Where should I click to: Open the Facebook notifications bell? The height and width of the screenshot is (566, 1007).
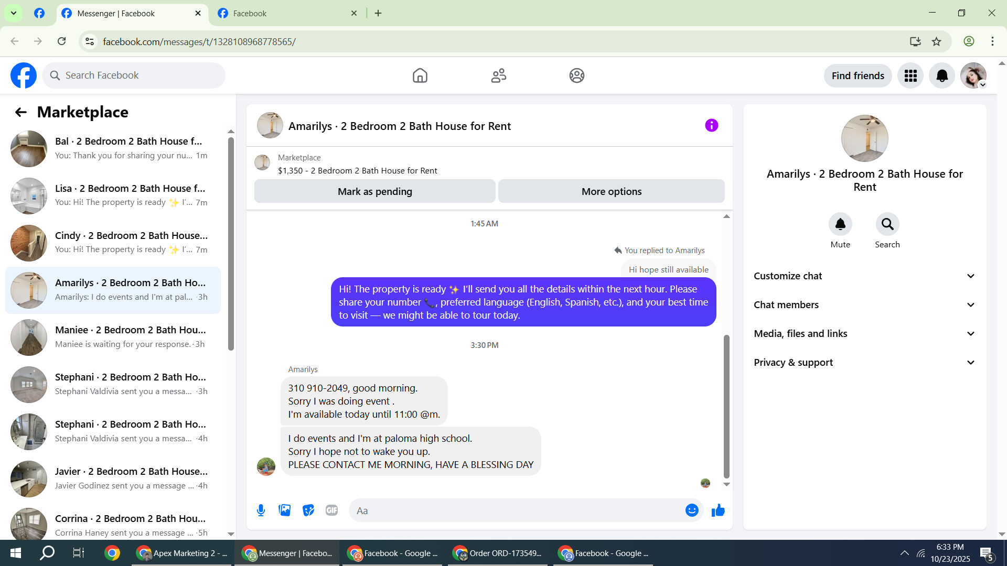[x=942, y=76]
